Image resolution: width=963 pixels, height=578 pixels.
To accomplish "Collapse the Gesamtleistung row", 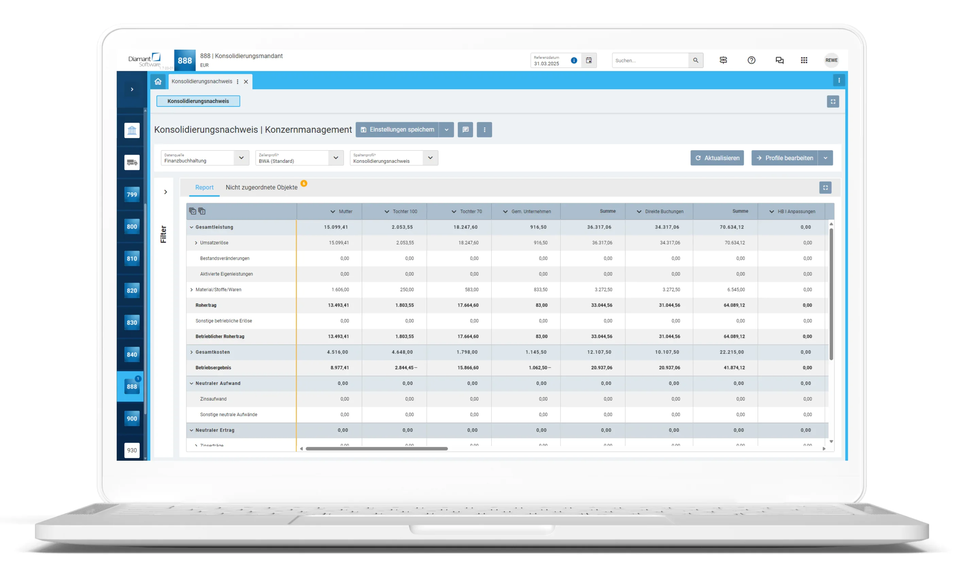I will tap(191, 227).
